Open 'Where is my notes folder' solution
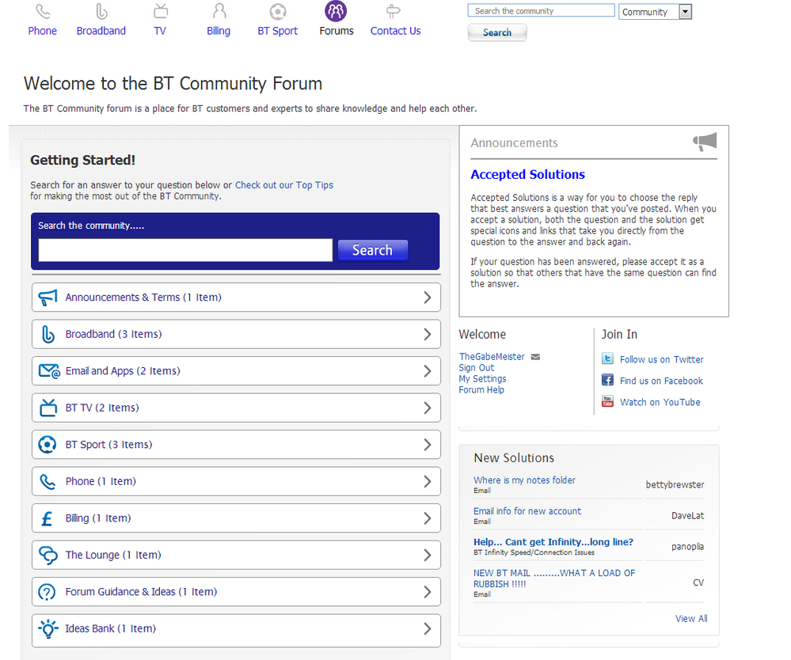791x660 pixels. (x=524, y=480)
